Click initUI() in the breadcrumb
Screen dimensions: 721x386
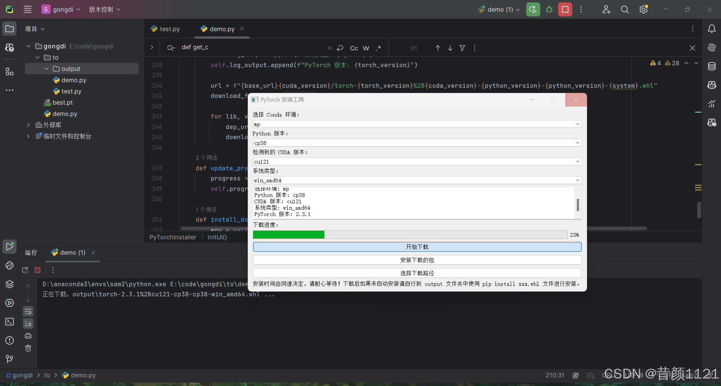217,237
